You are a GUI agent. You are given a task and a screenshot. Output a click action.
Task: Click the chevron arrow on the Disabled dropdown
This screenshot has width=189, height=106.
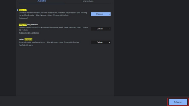(x=109, y=14)
